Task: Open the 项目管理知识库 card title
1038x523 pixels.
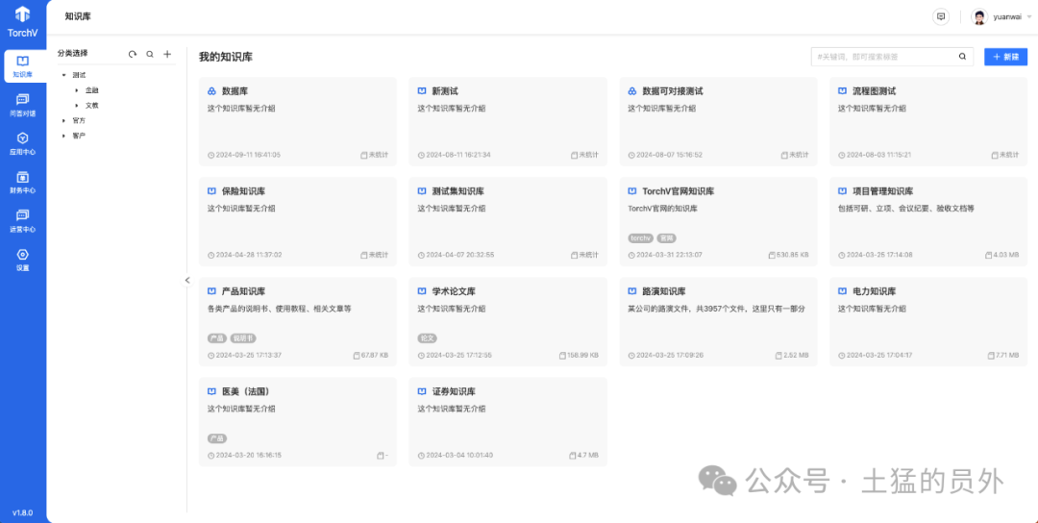Action: 883,190
